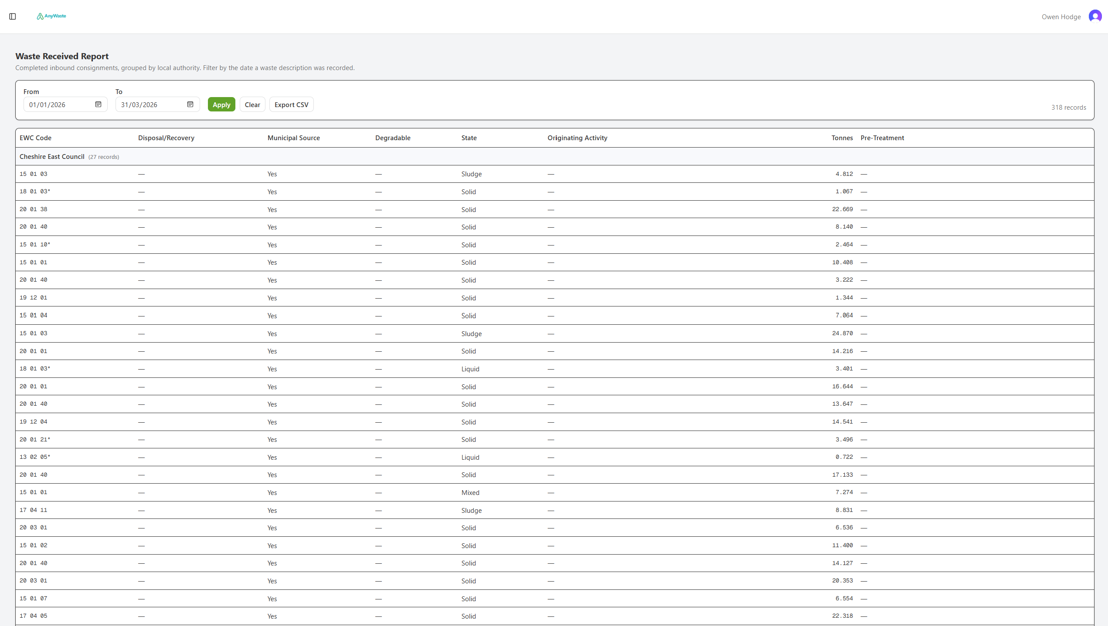The image size is (1108, 626).
Task: Click EWC code 13 02 05*
Action: coord(35,457)
